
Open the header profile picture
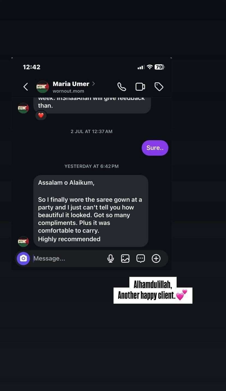click(x=43, y=87)
